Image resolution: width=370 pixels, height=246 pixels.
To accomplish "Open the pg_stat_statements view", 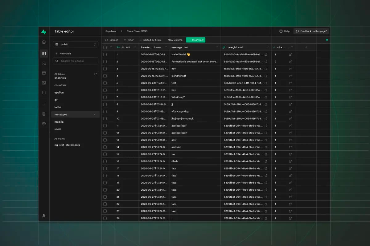I will tap(67, 145).
